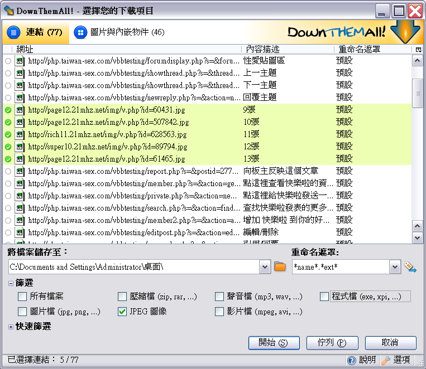Toggle selection circle for newreply.php row
Image resolution: width=426 pixels, height=369 pixels.
click(8, 98)
